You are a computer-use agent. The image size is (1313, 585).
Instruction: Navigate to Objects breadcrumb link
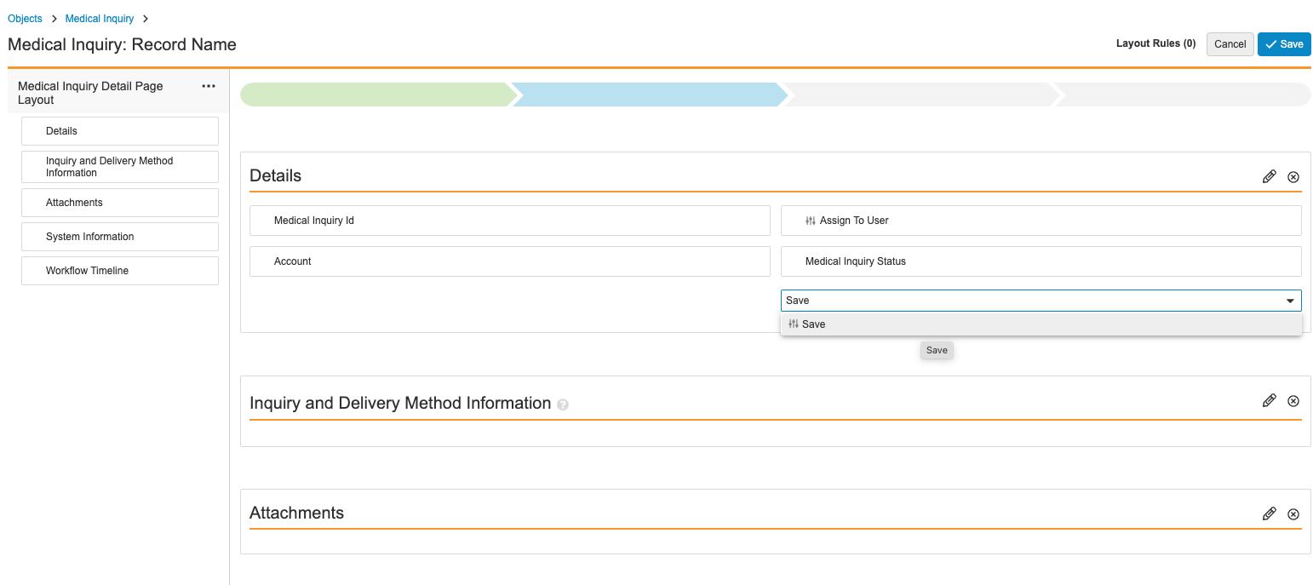coord(25,19)
